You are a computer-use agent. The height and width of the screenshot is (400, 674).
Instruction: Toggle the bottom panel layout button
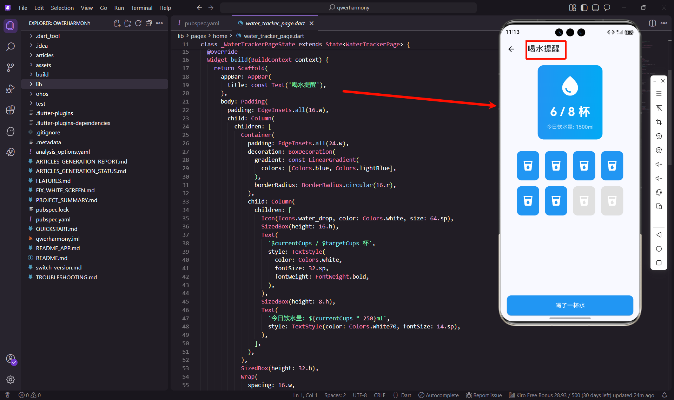(595, 8)
